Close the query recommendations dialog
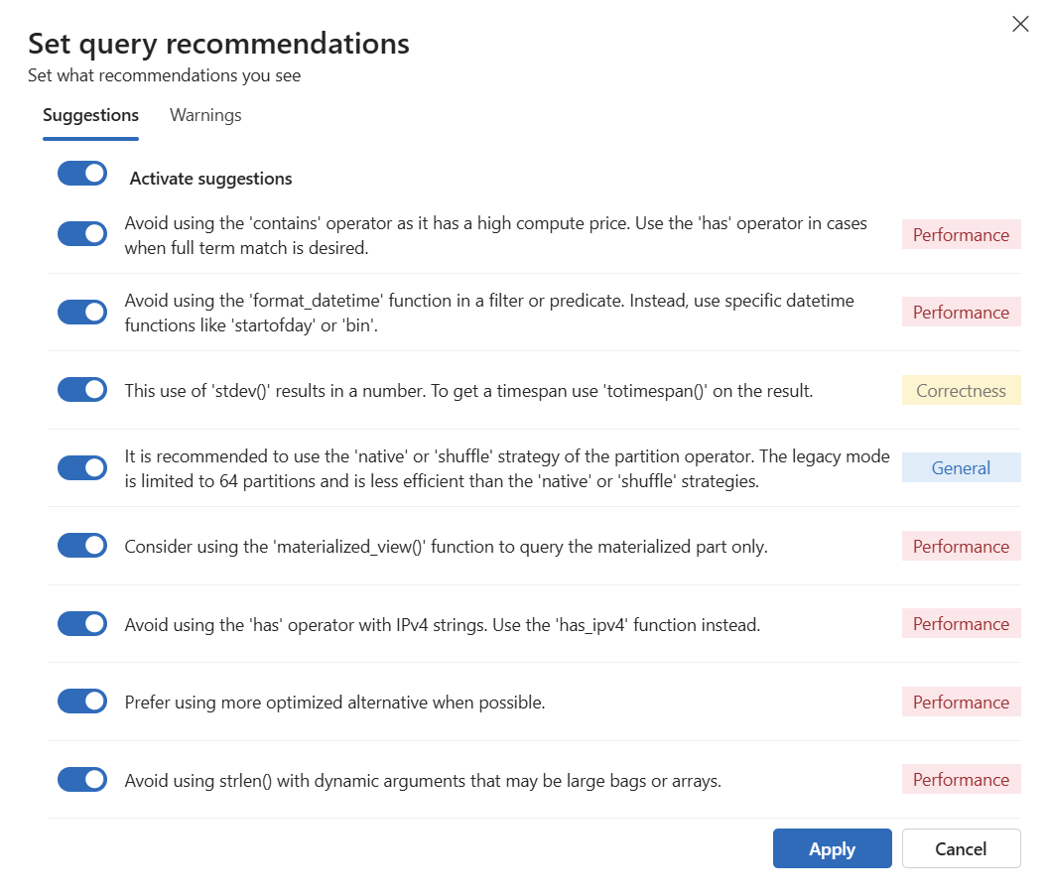This screenshot has height=896, width=1048. click(x=1019, y=24)
